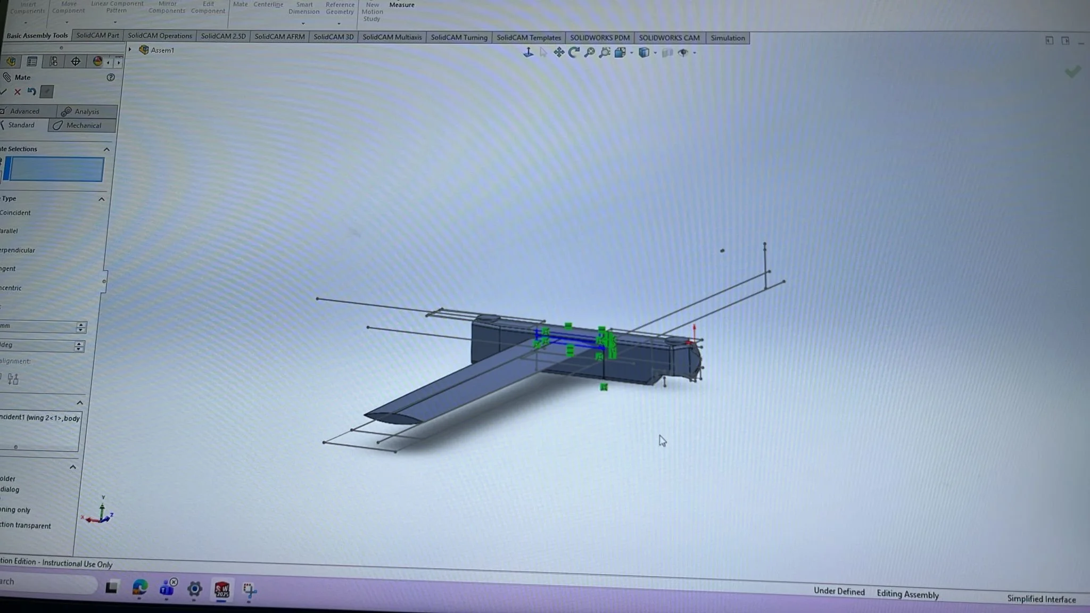1090x613 pixels.
Task: Collapse the Mate Selections section
Action: tap(106, 150)
